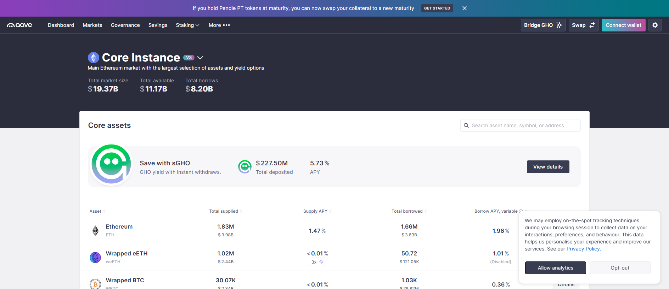Image resolution: width=669 pixels, height=289 pixels.
Task: Click the Aave logo in the navbar
Action: coord(19,25)
